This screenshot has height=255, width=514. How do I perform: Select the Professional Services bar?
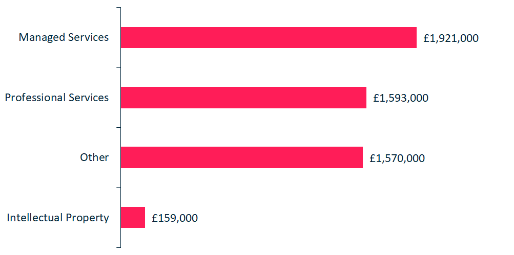(x=243, y=98)
